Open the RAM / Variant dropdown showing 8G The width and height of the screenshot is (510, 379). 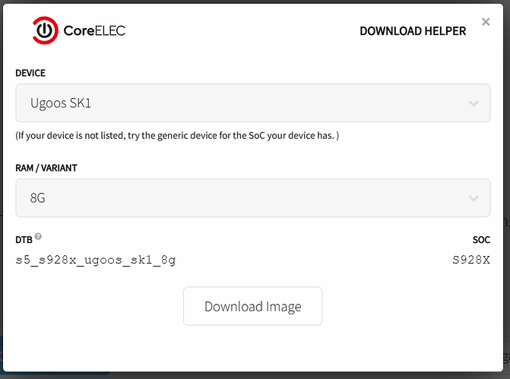pos(253,198)
